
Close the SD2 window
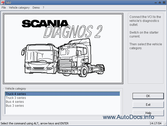coord(164,3)
